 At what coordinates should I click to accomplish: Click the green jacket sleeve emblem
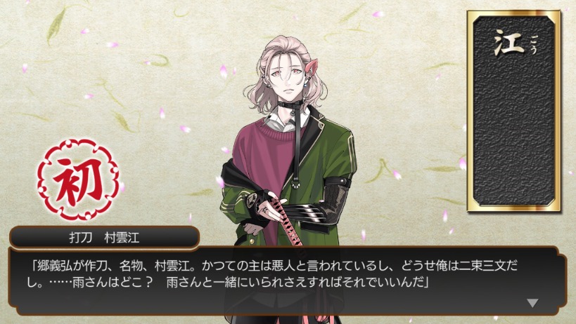coord(252,201)
